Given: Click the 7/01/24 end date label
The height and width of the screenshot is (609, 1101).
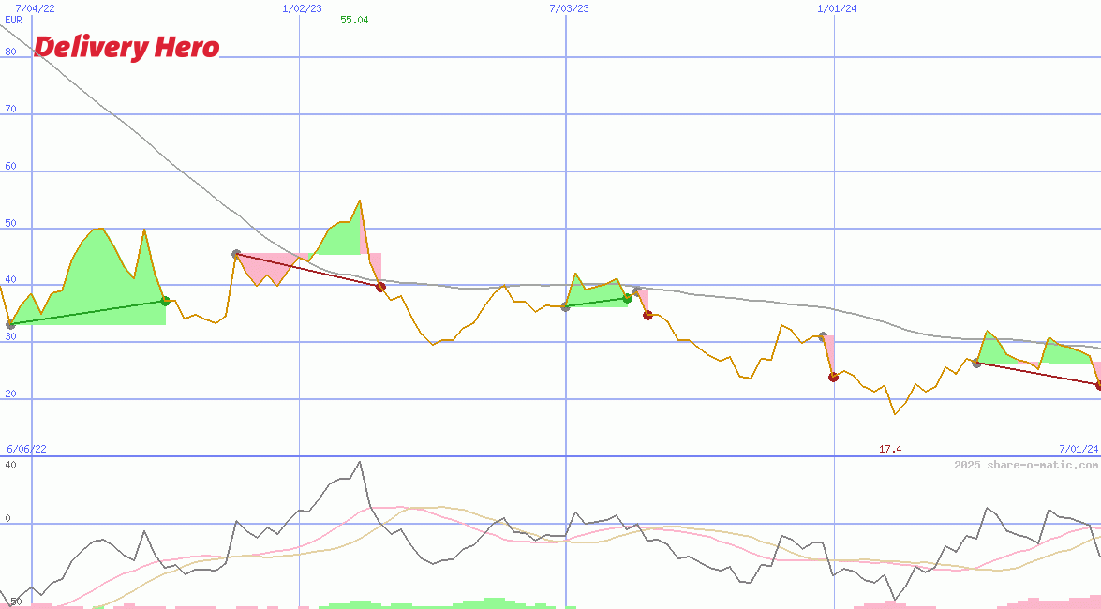Looking at the screenshot, I should click(x=1079, y=449).
